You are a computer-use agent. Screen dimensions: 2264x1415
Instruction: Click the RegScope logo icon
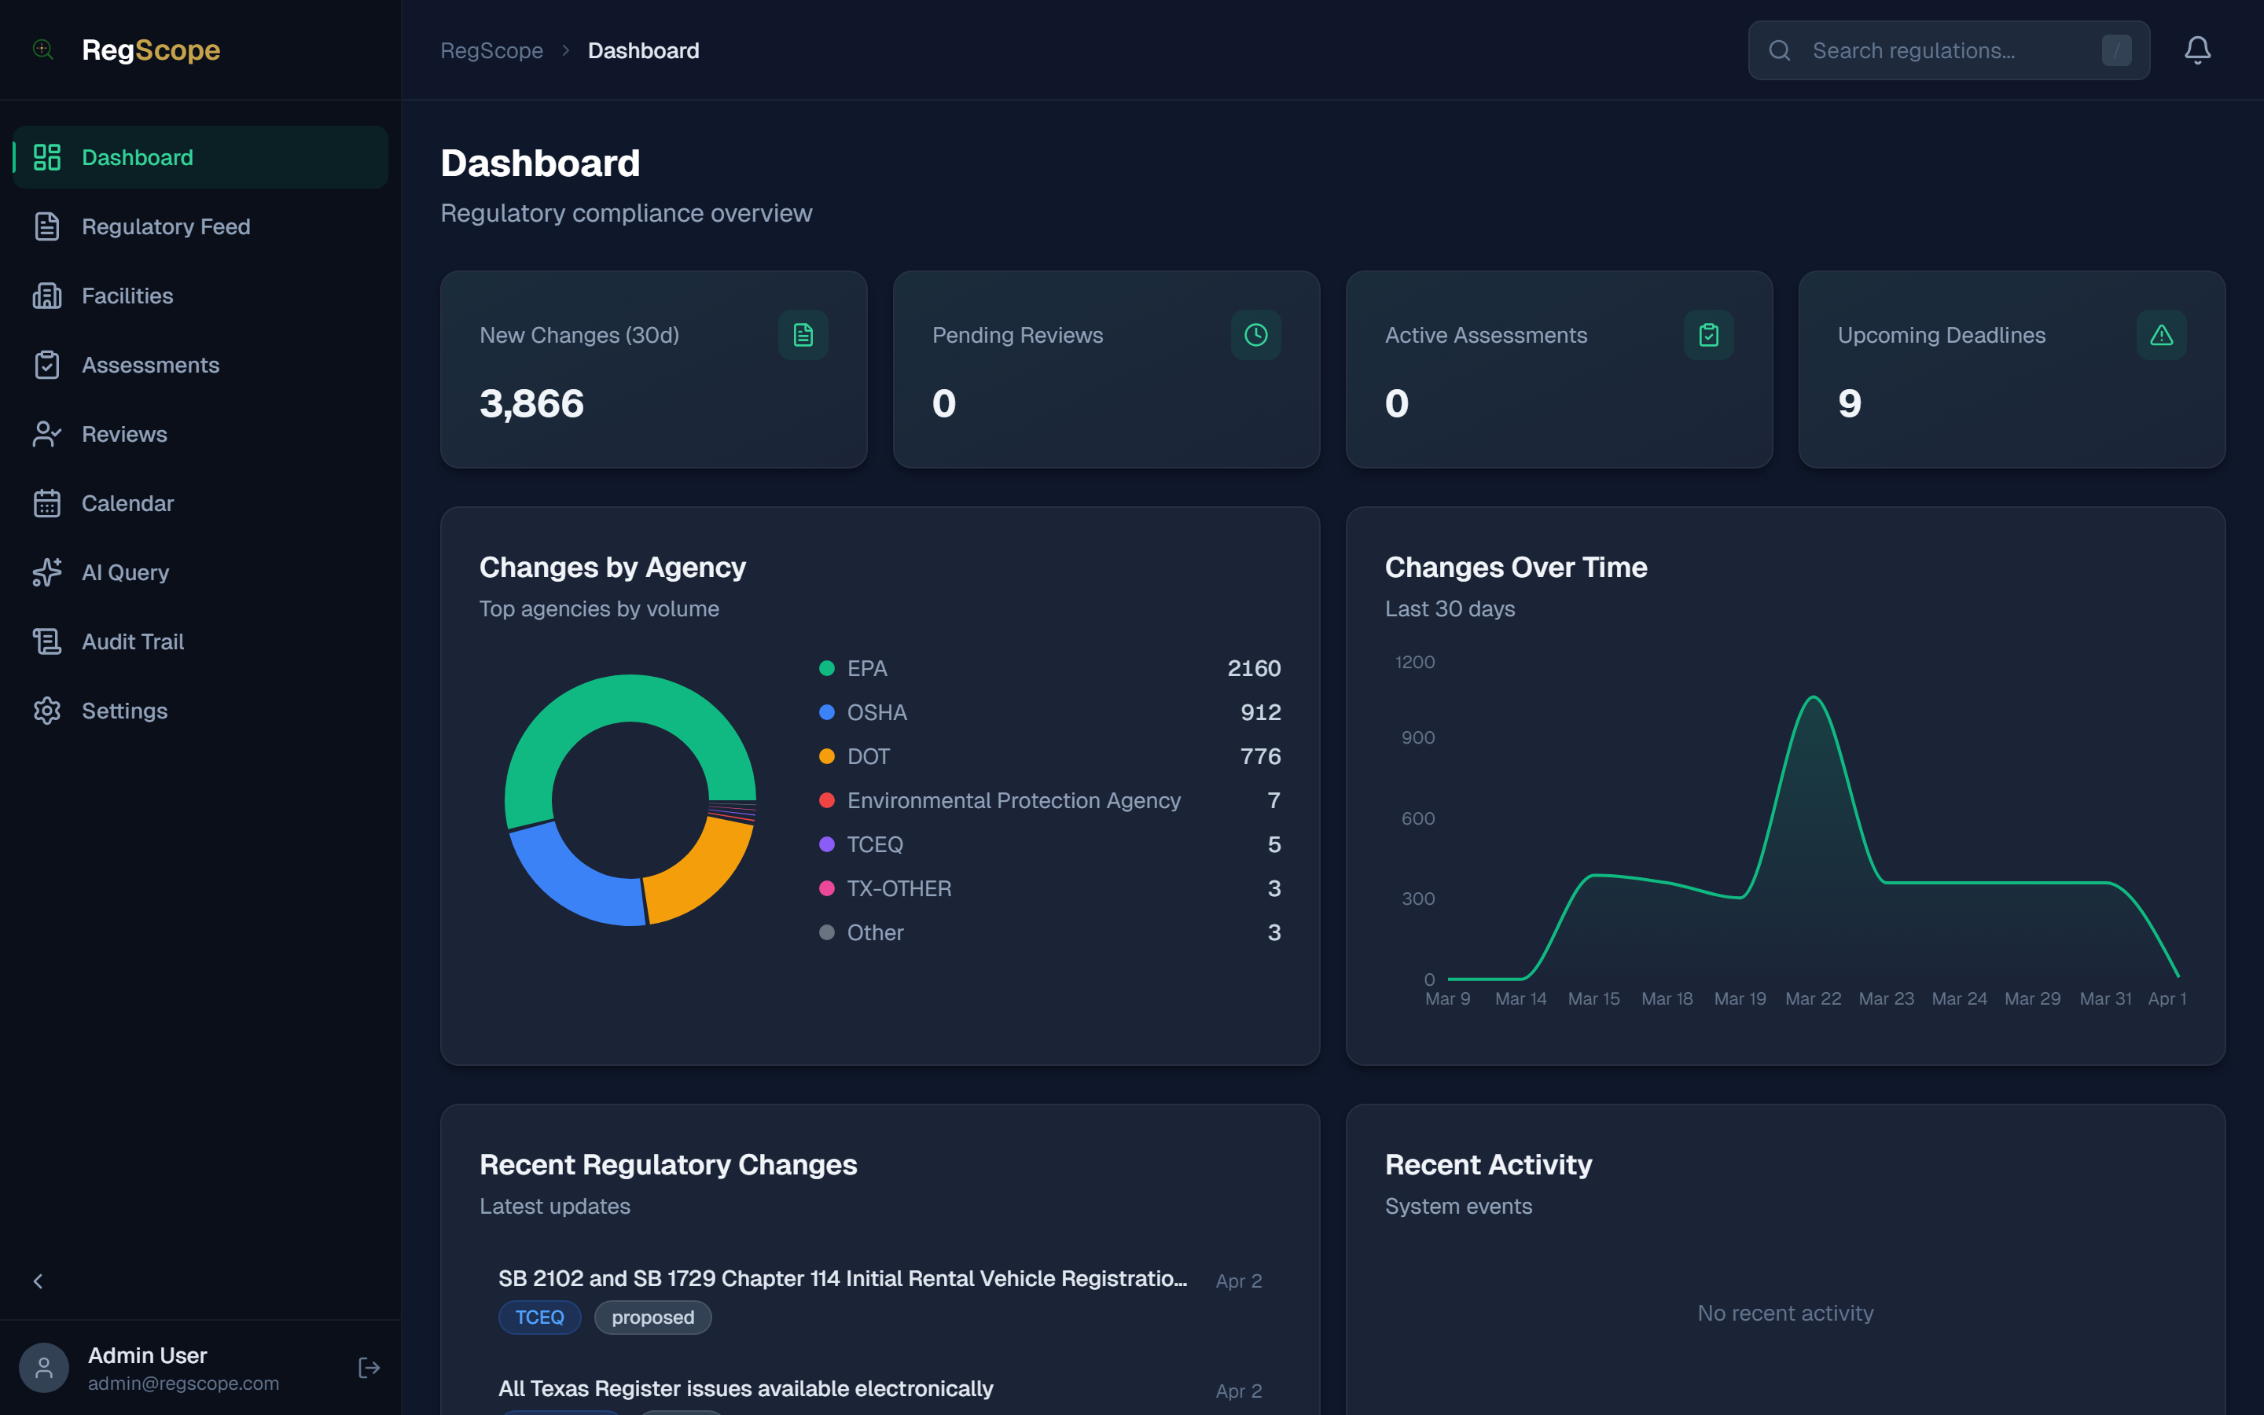coord(43,50)
